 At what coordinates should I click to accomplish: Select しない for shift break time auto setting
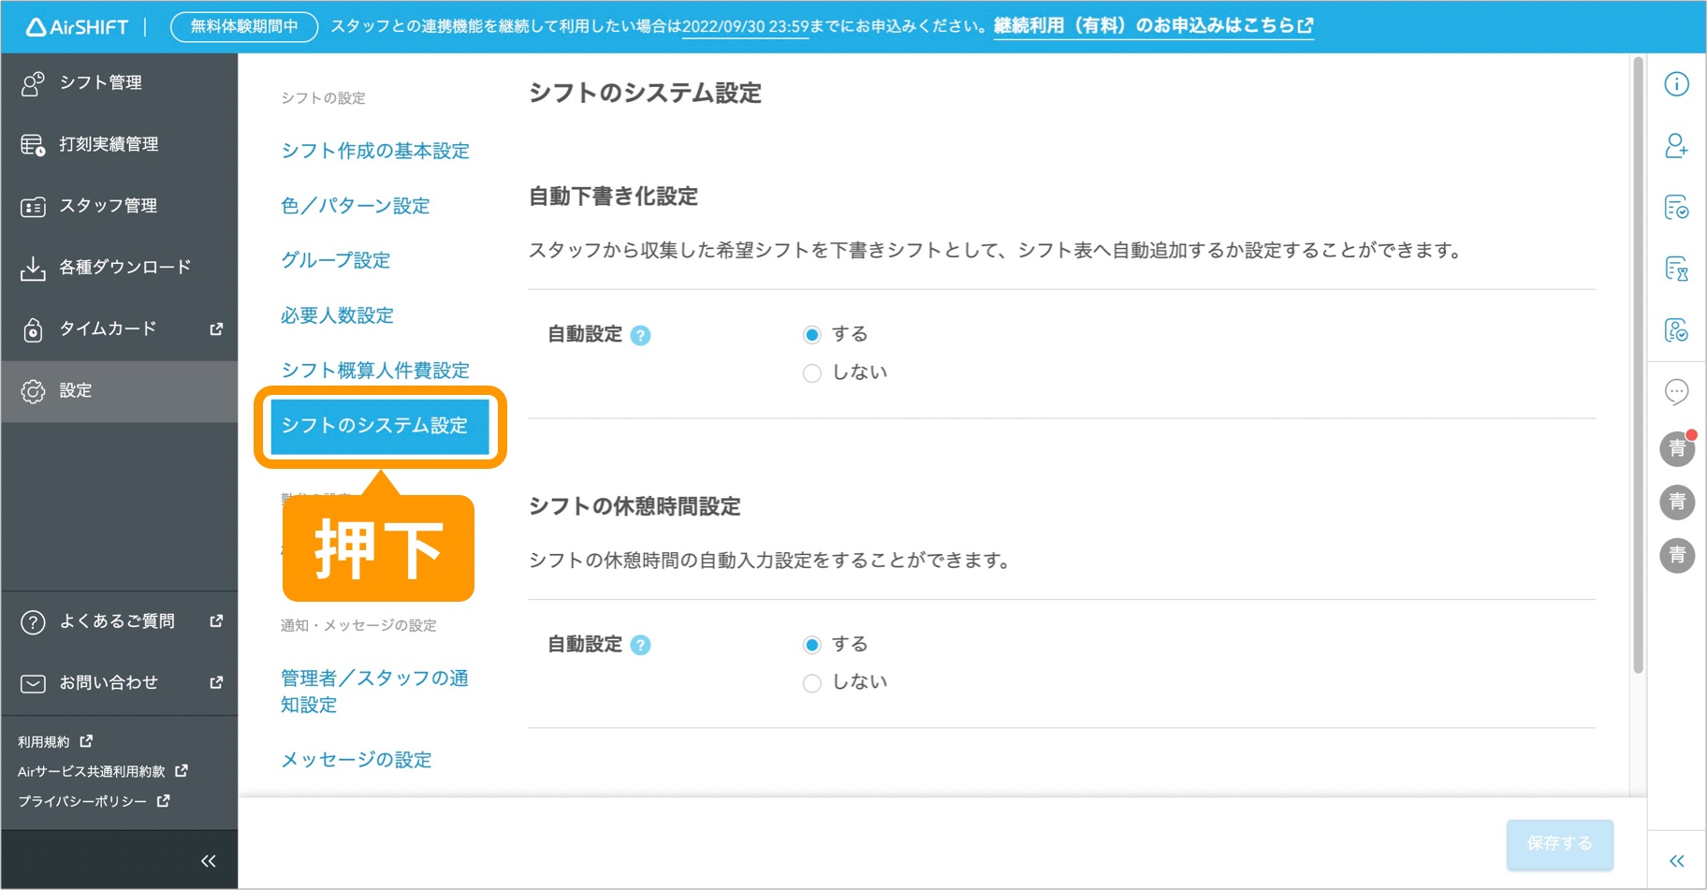click(x=811, y=682)
